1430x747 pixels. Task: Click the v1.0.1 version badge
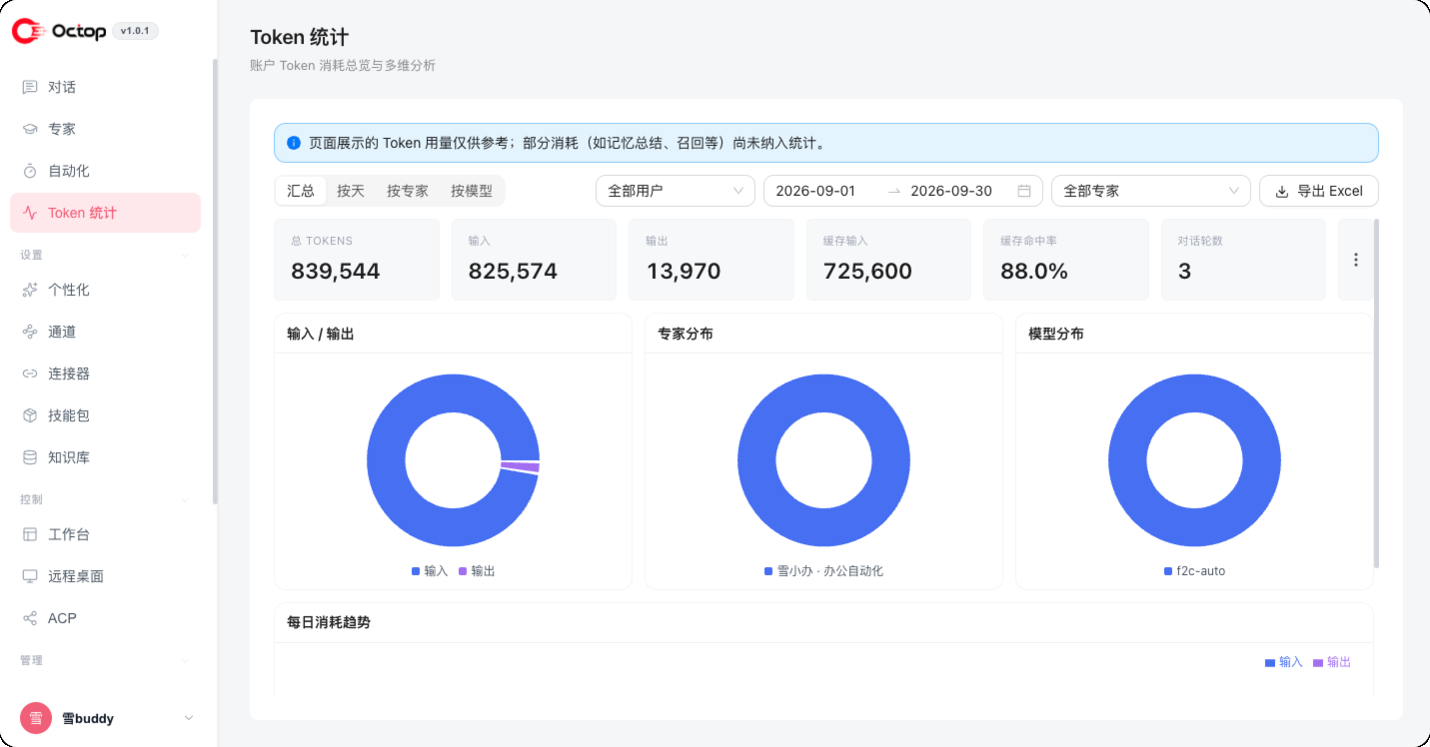tap(135, 31)
